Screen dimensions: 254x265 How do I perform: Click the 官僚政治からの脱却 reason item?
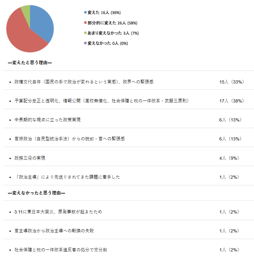pyautogui.click(x=70, y=139)
